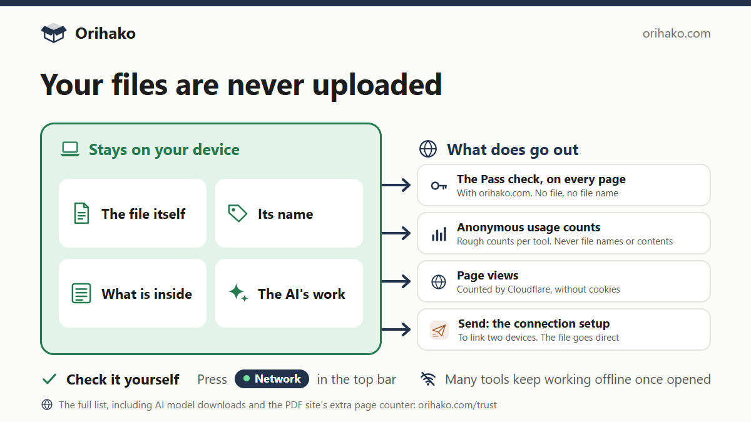Screen dimensions: 751x422
Task: Click the globe icon next to What does go out
Action: (428, 149)
